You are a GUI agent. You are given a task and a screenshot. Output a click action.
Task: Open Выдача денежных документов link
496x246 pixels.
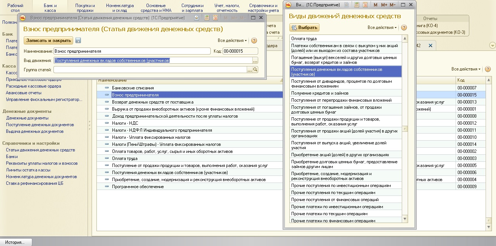click(x=35, y=131)
